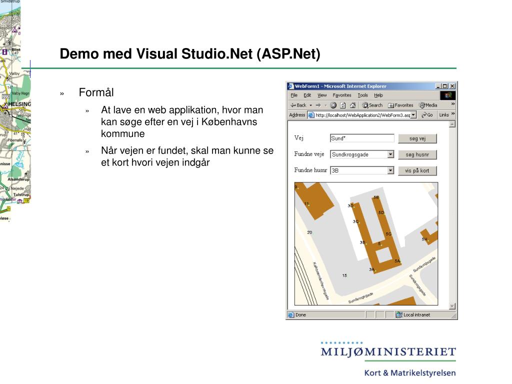Image resolution: width=512 pixels, height=384 pixels.
Task: Open the Fundne husnr dropdown
Action: [x=390, y=170]
